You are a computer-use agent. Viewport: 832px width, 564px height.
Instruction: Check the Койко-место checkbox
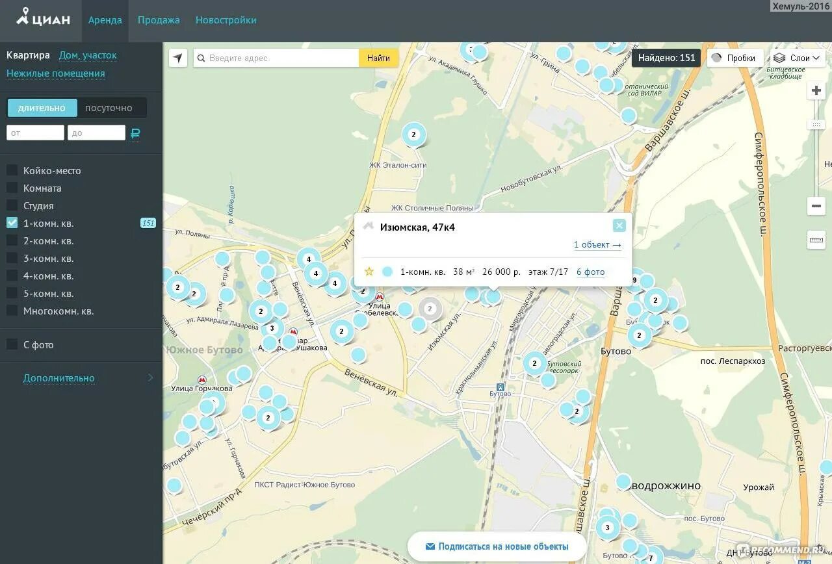tap(12, 170)
